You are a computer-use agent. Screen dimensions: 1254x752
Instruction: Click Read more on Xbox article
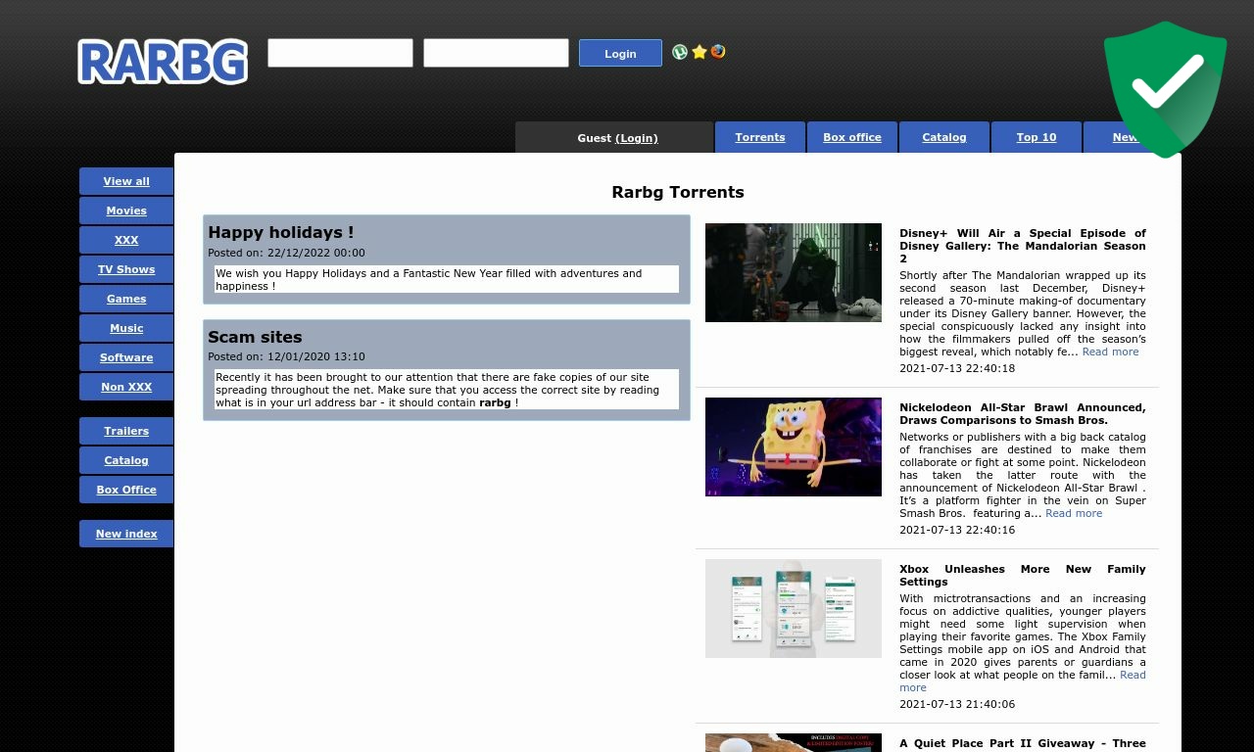click(1133, 675)
